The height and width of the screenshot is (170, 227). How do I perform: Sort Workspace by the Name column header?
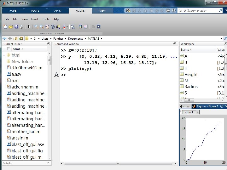[x=198, y=50]
